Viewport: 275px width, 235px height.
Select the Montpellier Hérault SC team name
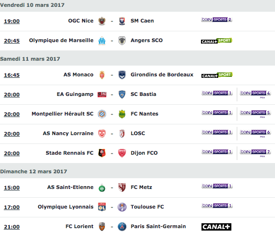[x=62, y=114]
